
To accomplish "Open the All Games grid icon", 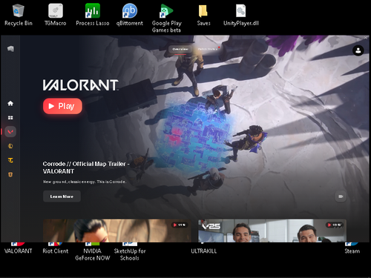I will [10, 118].
